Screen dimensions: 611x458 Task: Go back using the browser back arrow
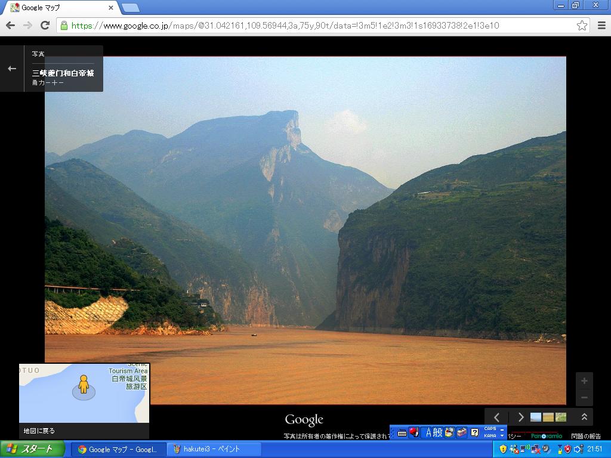pyautogui.click(x=11, y=26)
